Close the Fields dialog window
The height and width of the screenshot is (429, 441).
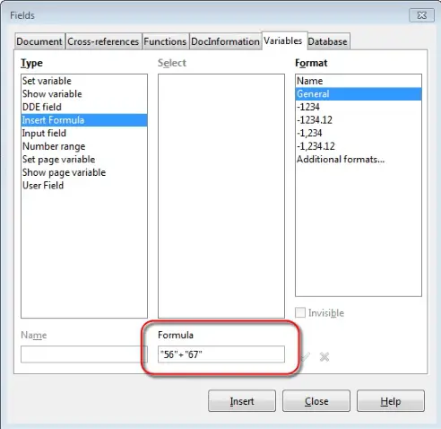click(421, 15)
